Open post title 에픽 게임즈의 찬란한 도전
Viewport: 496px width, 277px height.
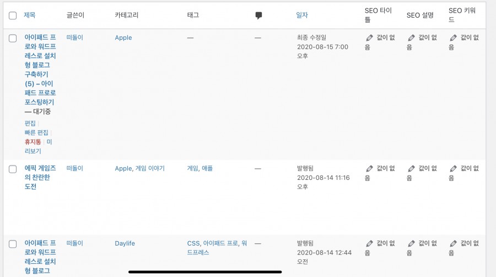[40, 177]
